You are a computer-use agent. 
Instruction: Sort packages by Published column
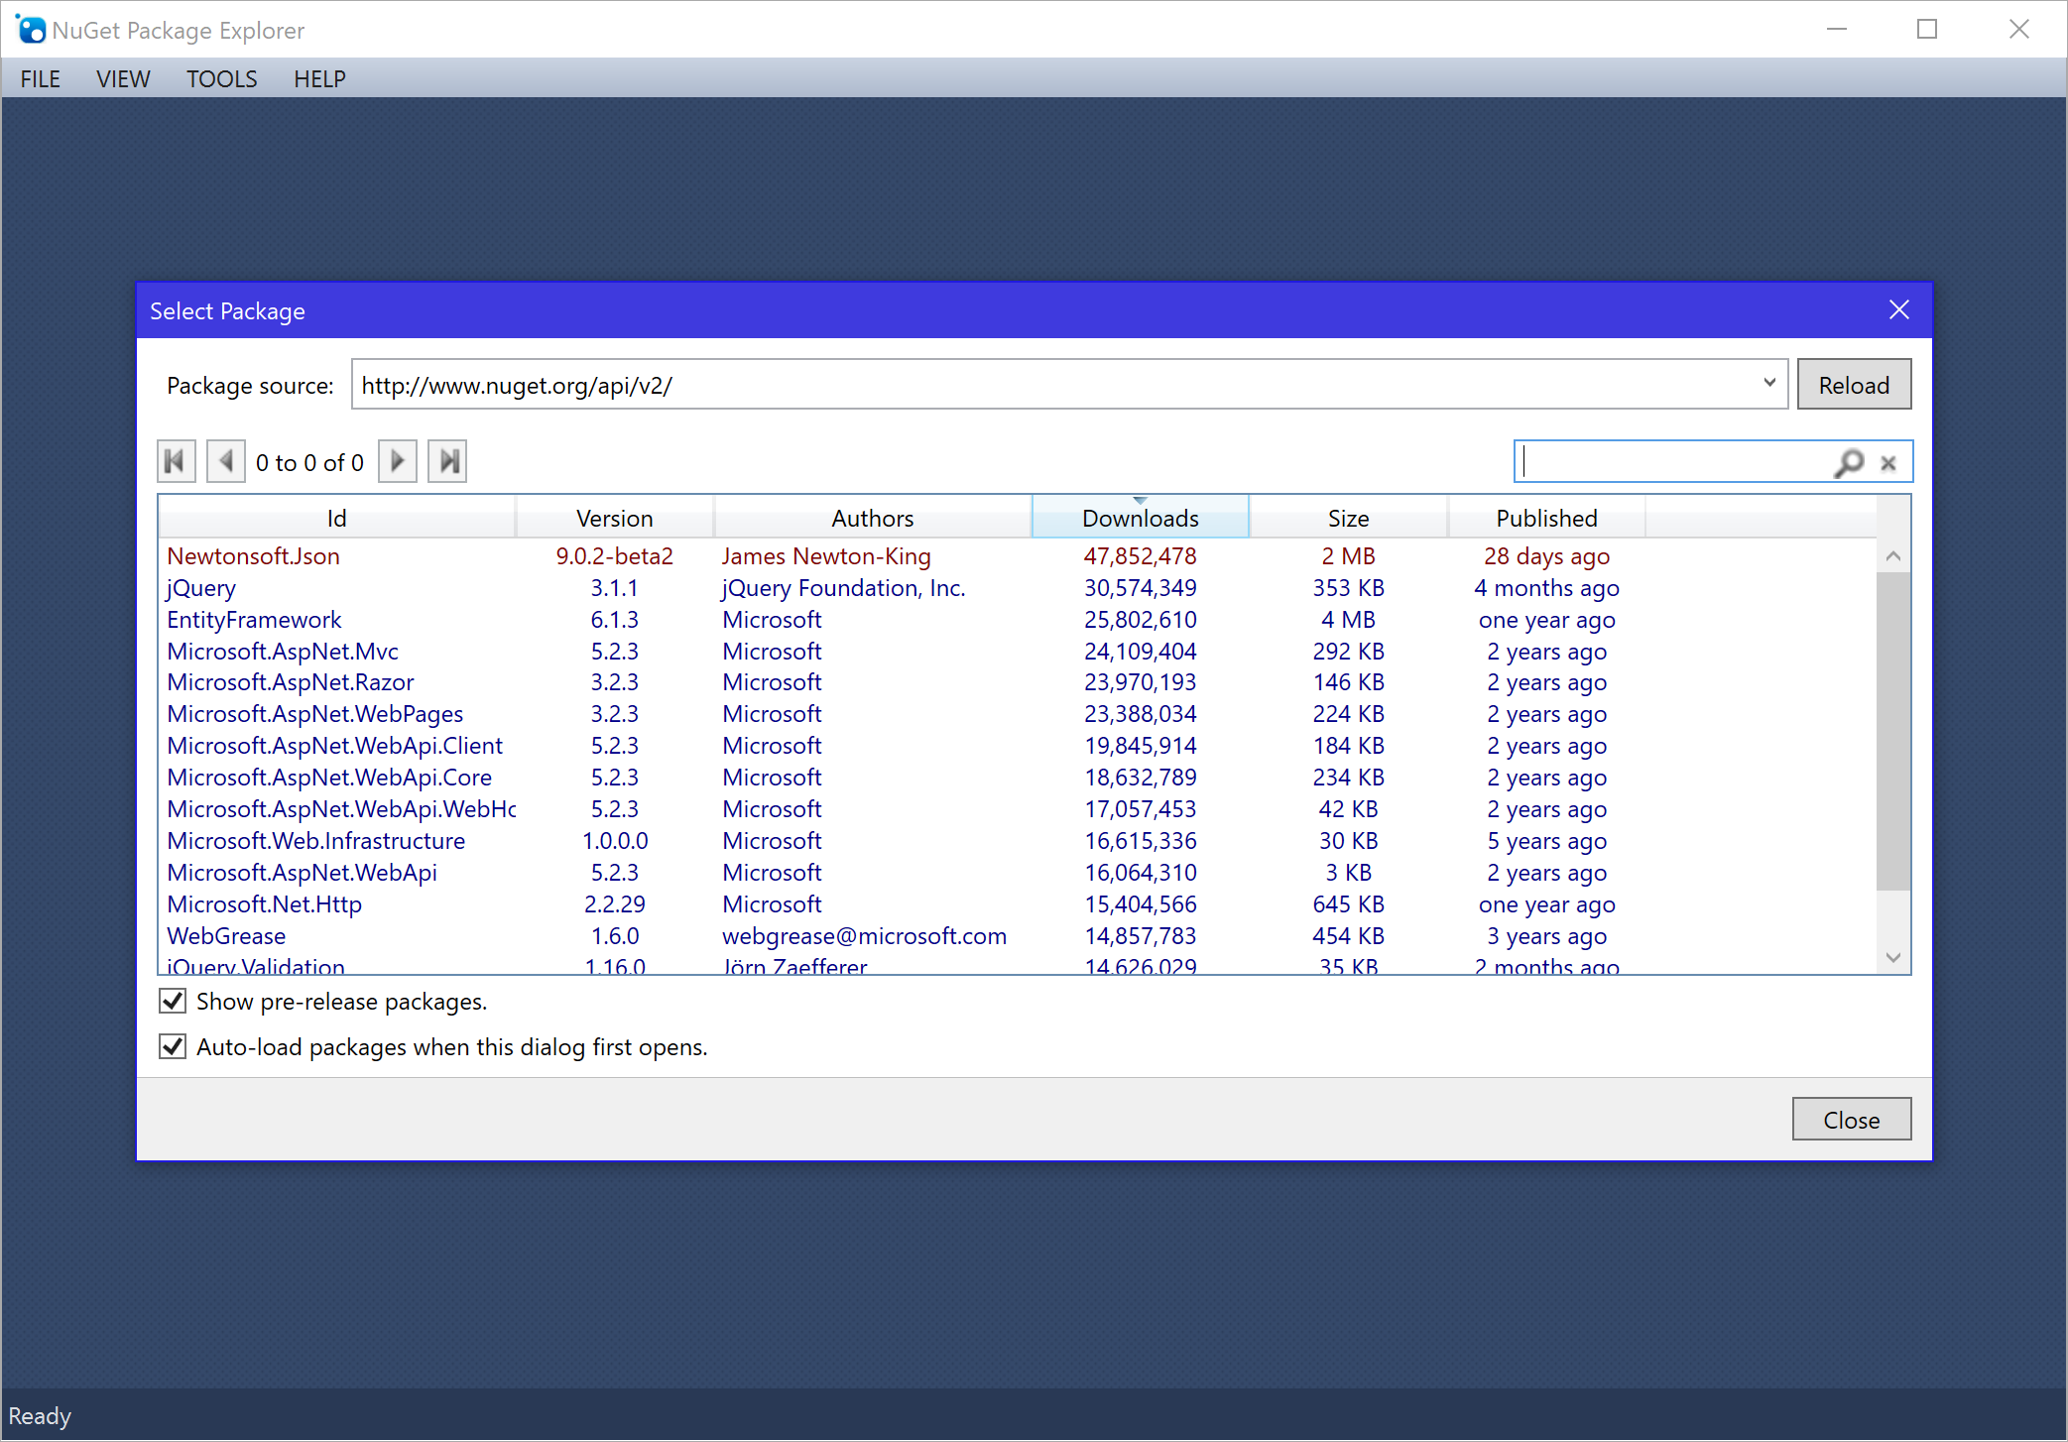tap(1545, 518)
